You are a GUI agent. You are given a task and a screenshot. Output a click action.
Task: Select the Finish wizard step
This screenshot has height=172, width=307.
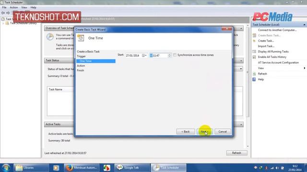81,70
